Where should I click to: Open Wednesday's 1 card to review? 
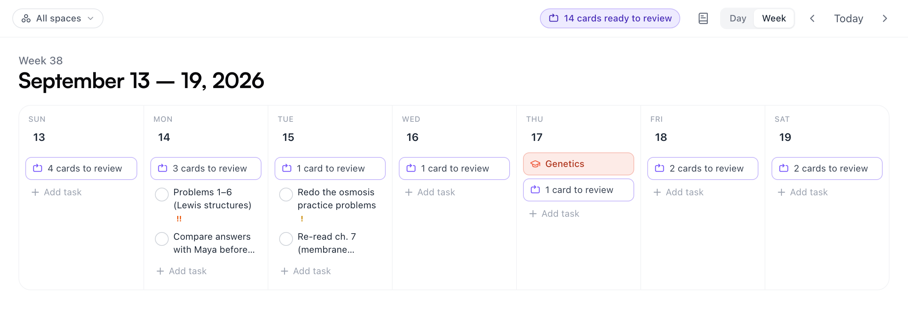point(454,168)
